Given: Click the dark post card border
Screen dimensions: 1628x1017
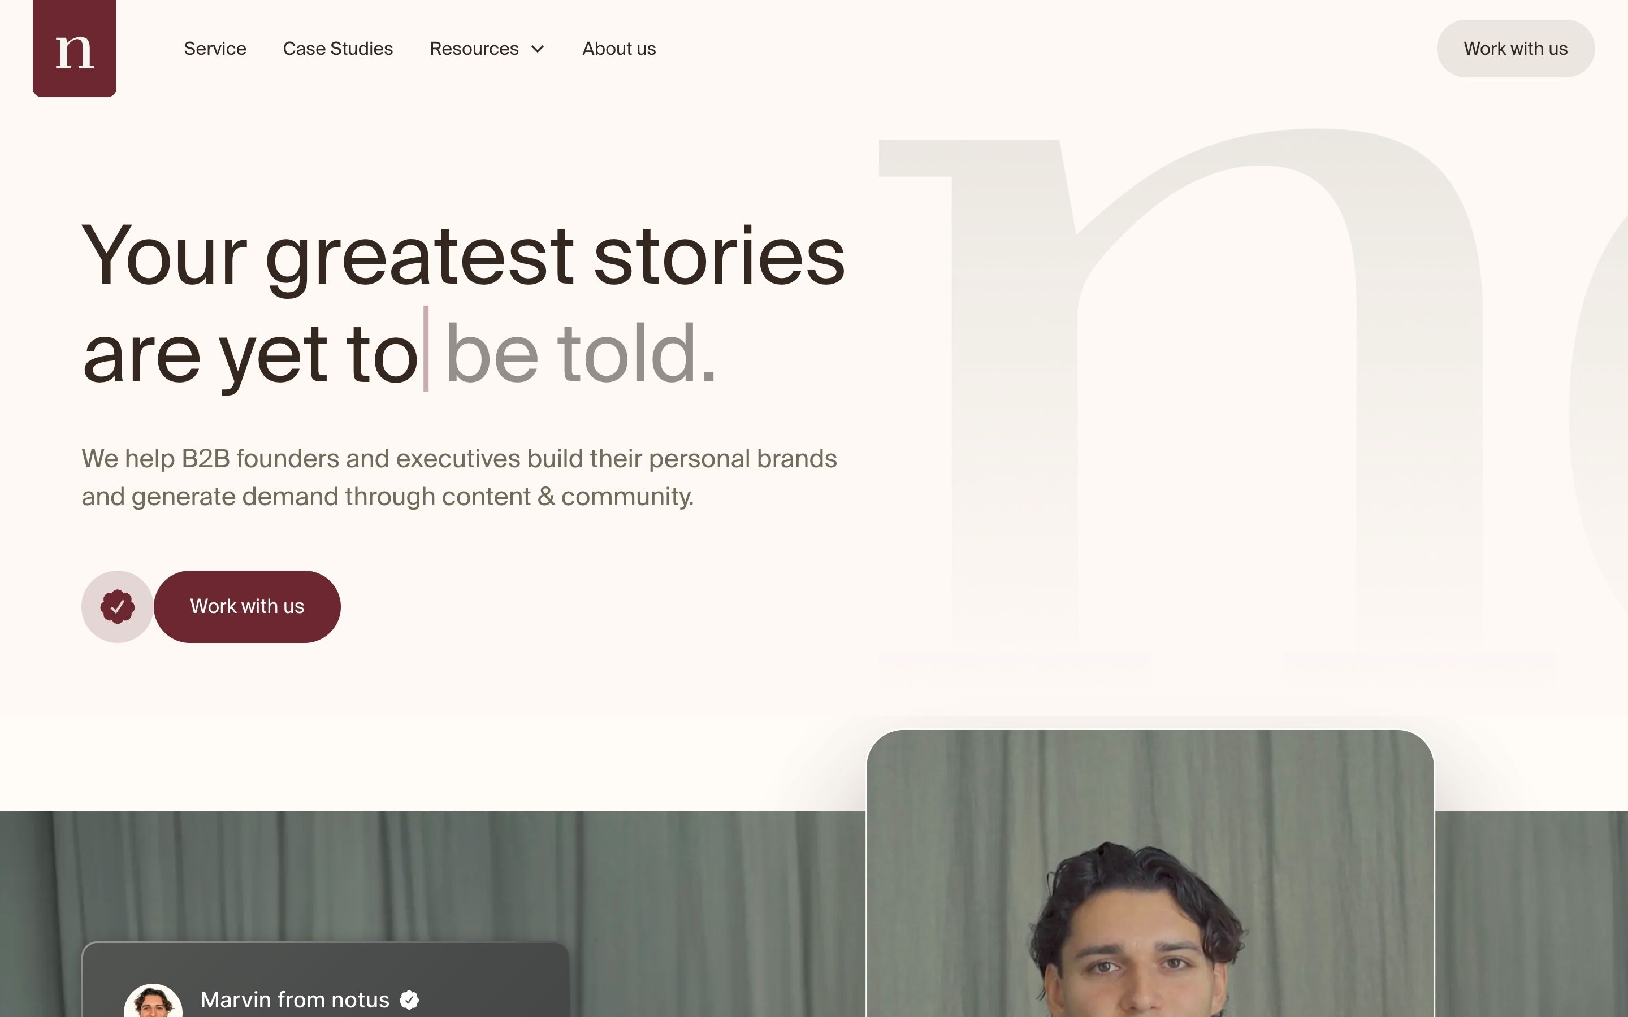Looking at the screenshot, I should pyautogui.click(x=326, y=944).
